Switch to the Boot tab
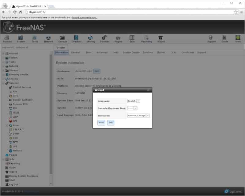245x196 pixels. 89,53
